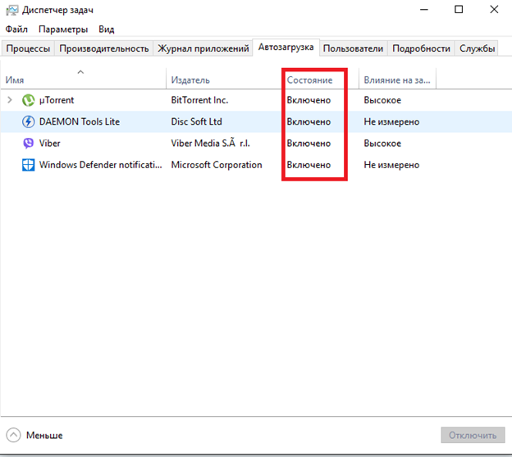This screenshot has width=512, height=457.
Task: Click the Отключить button
Action: pyautogui.click(x=473, y=435)
